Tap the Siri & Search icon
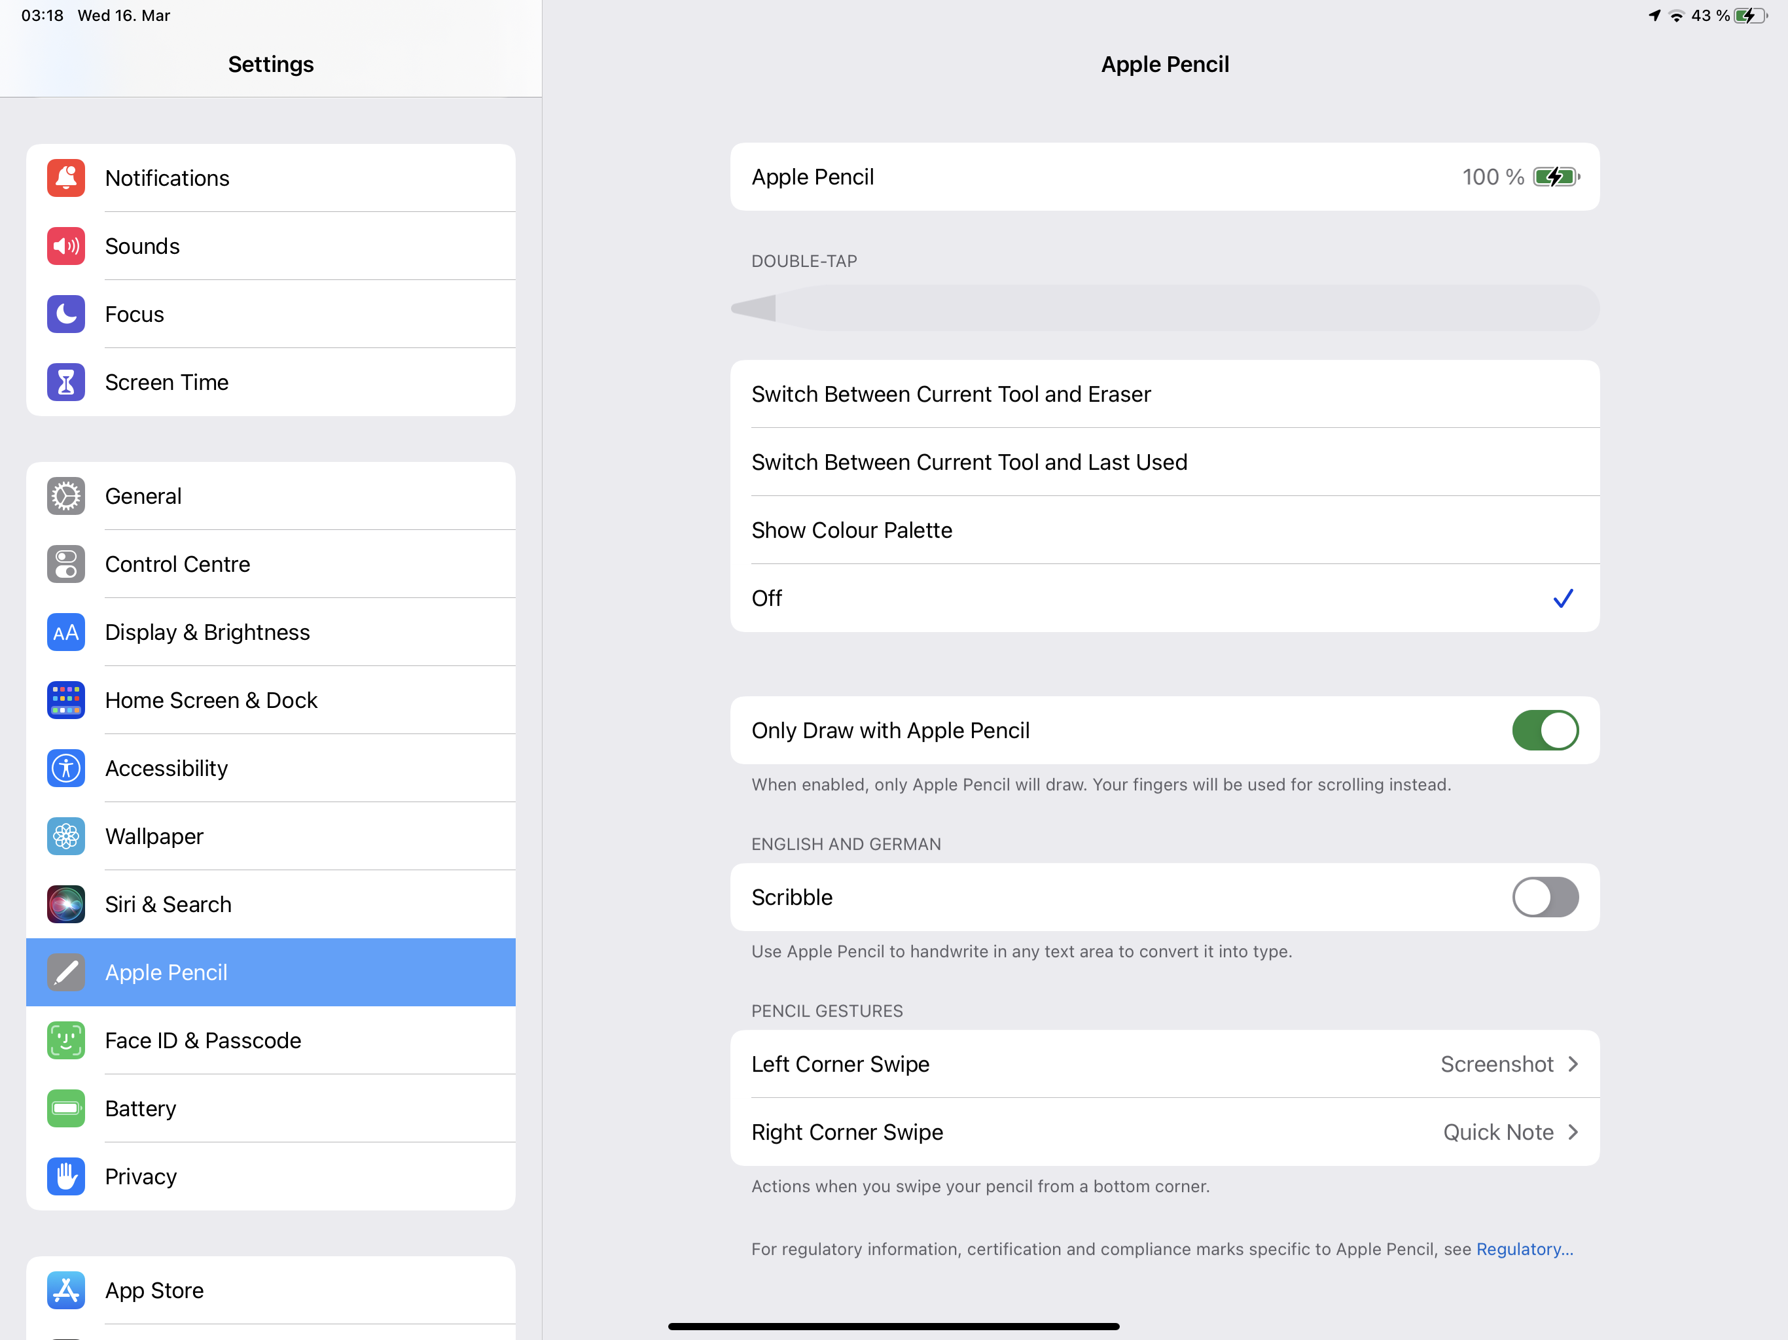The image size is (1788, 1340). [x=65, y=904]
